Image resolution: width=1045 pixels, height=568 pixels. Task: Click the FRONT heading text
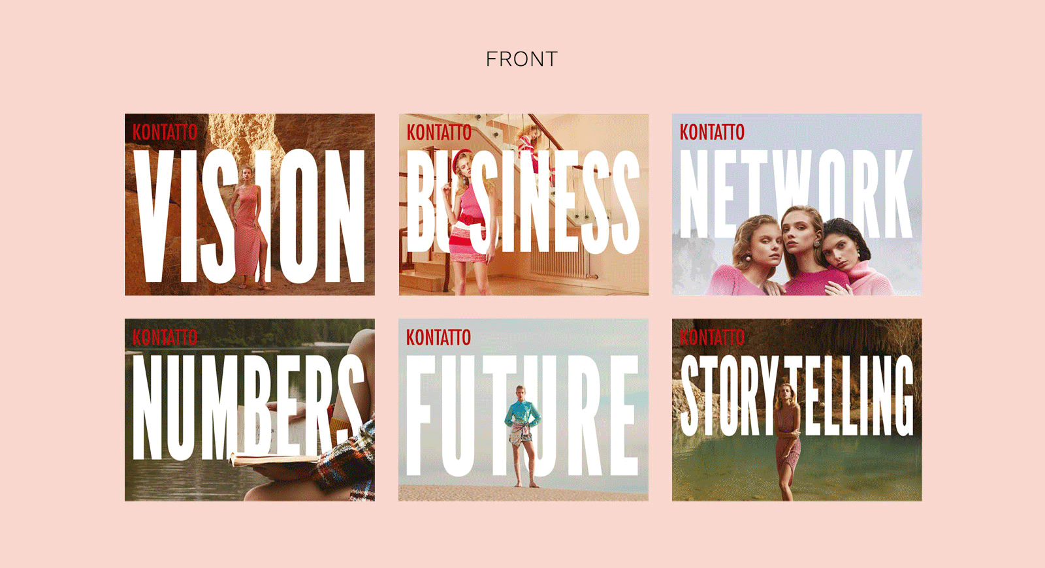[x=521, y=59]
